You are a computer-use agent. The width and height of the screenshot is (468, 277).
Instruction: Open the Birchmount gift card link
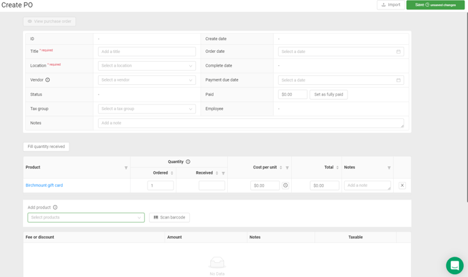coord(44,185)
